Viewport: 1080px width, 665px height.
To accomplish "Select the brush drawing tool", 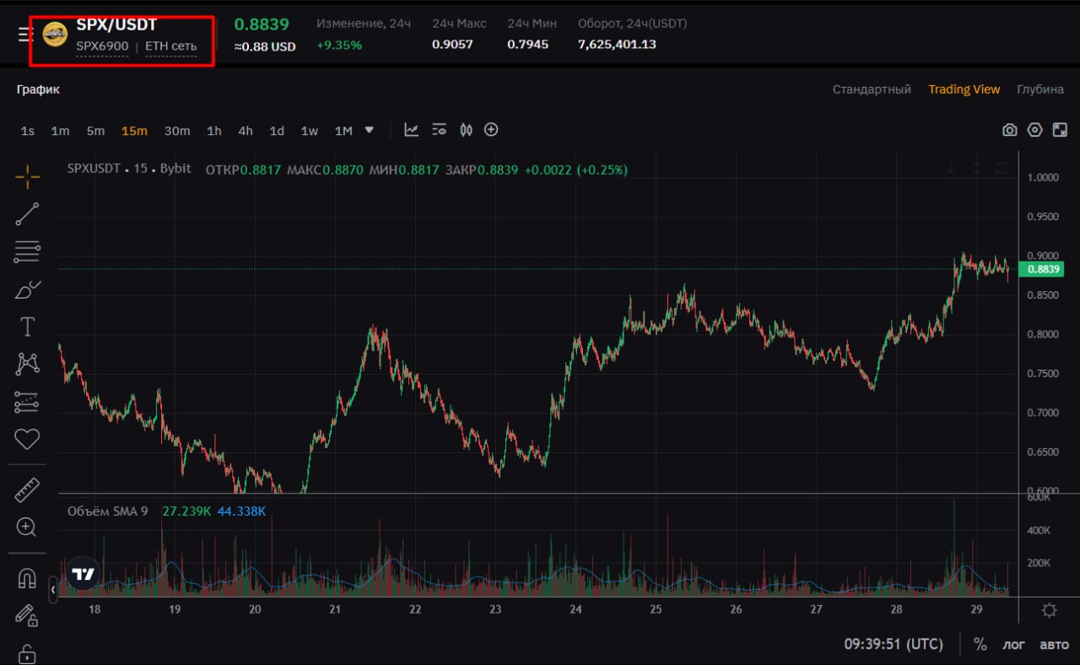I will [27, 289].
